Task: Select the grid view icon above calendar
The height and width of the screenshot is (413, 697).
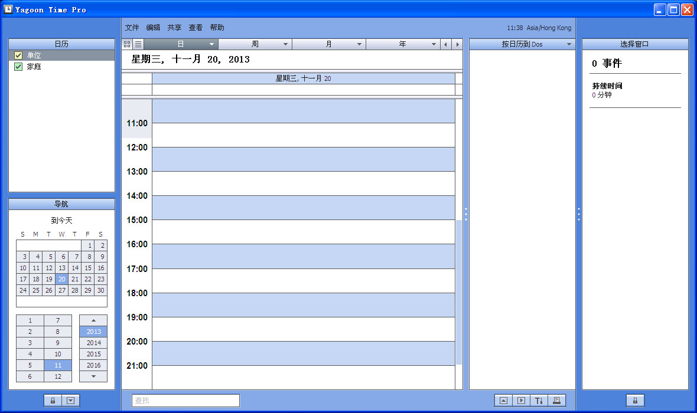Action: [x=126, y=44]
